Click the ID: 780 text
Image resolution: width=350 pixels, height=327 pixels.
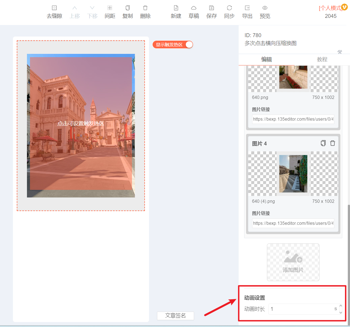coord(253,35)
